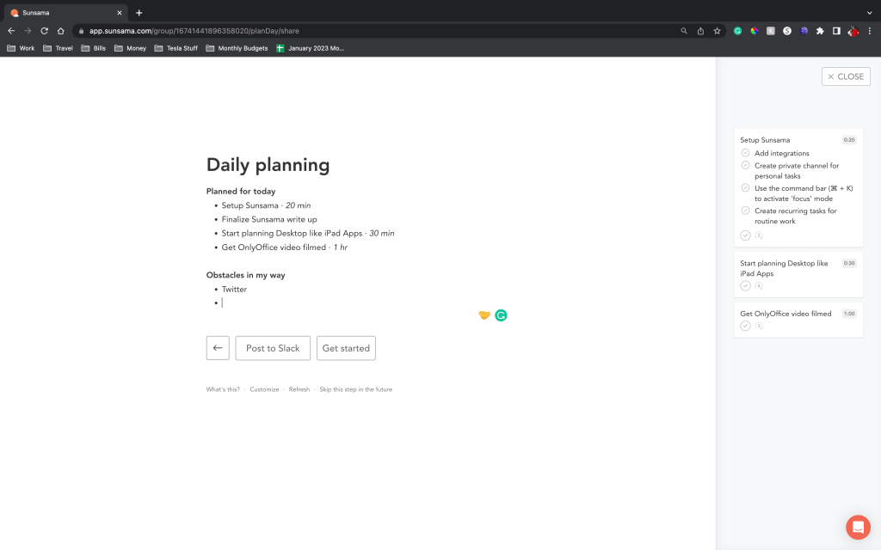Screen dimensions: 881x550
Task: Reload the page in the browser
Action: tap(44, 31)
